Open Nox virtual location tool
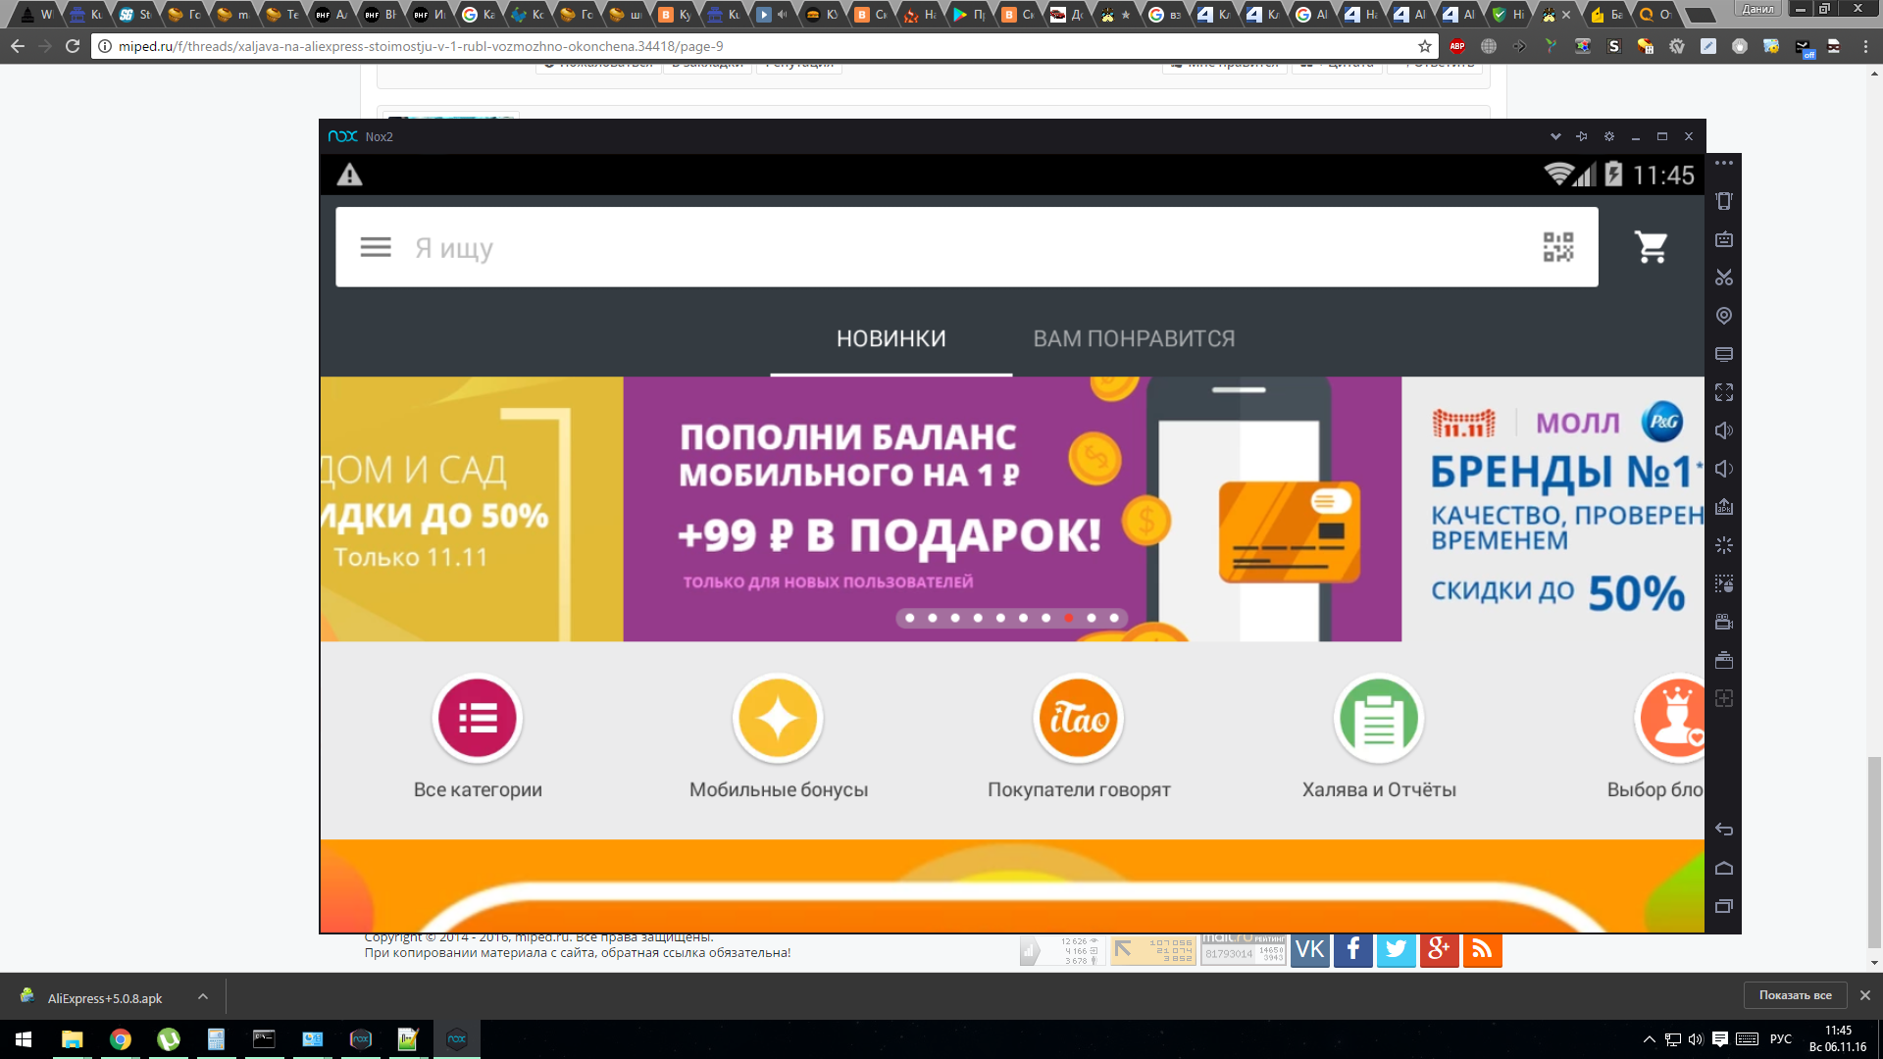The width and height of the screenshot is (1883, 1059). tap(1724, 316)
